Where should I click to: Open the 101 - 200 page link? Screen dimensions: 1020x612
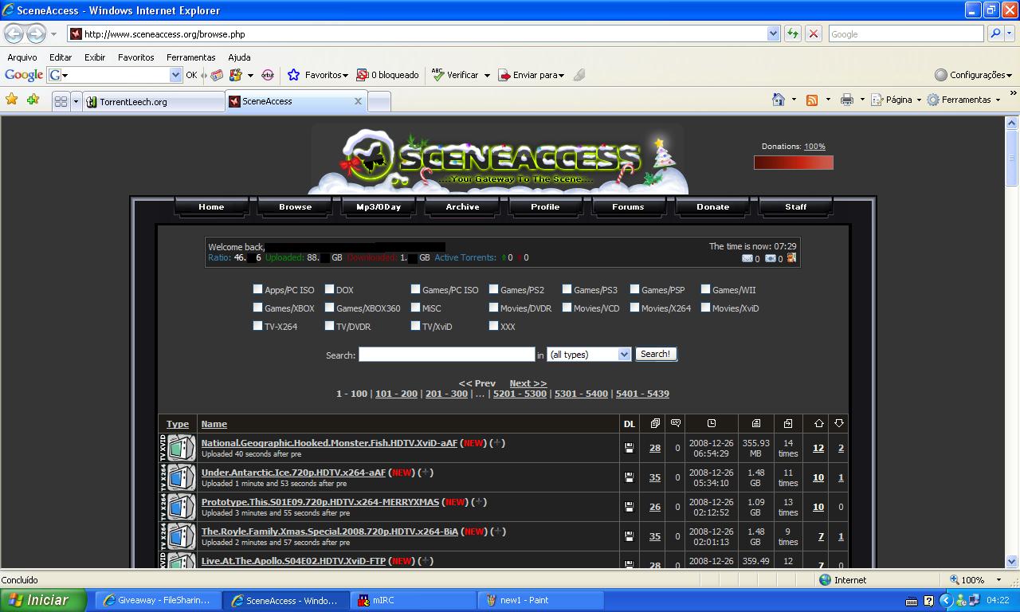pyautogui.click(x=396, y=394)
